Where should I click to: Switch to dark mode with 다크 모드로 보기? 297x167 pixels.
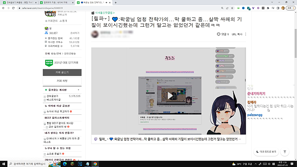266,152
